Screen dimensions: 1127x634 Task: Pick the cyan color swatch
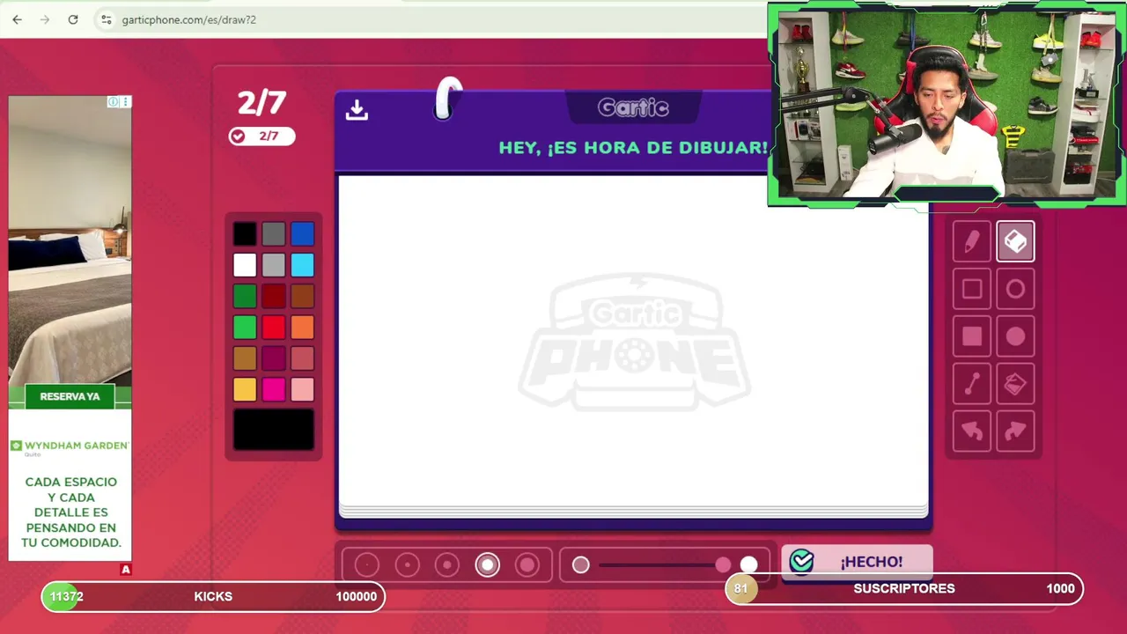click(302, 265)
